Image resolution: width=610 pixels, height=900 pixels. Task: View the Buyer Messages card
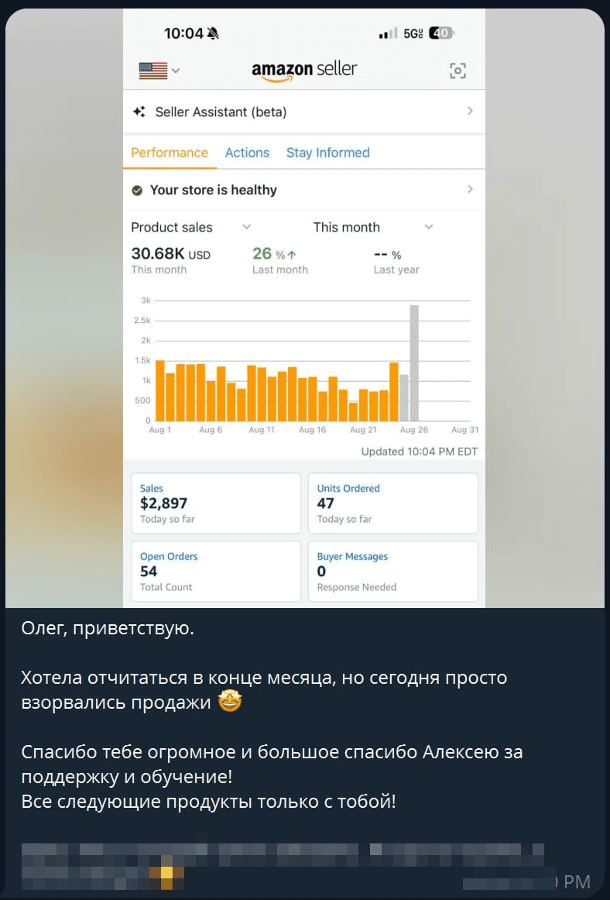point(393,571)
